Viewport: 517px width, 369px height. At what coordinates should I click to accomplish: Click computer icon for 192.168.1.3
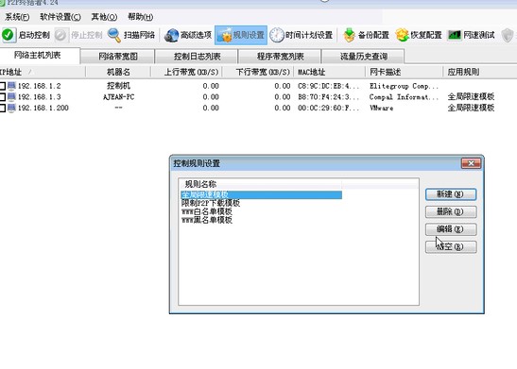11,97
